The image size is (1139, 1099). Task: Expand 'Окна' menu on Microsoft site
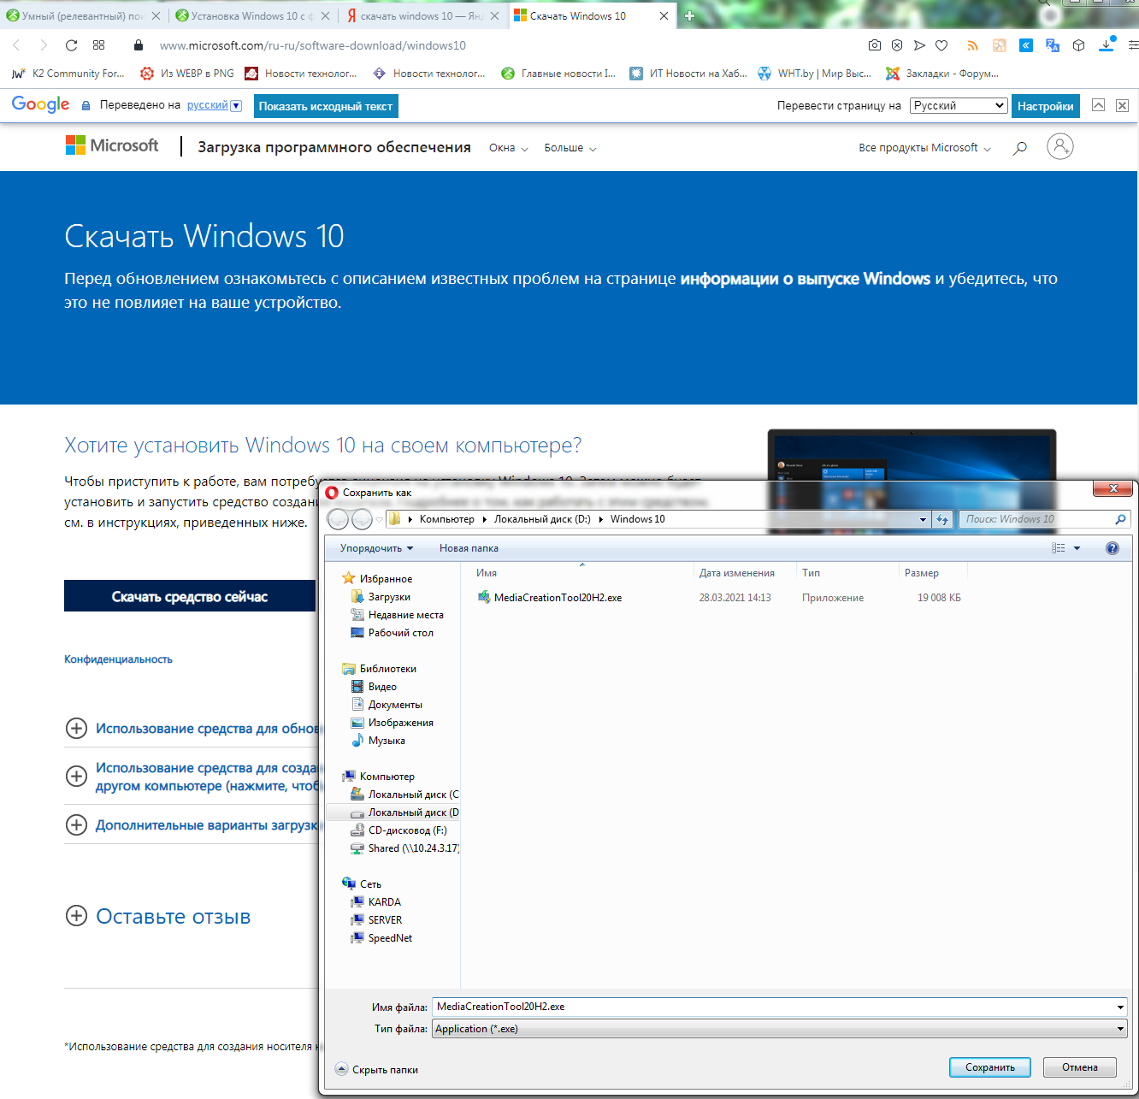509,148
